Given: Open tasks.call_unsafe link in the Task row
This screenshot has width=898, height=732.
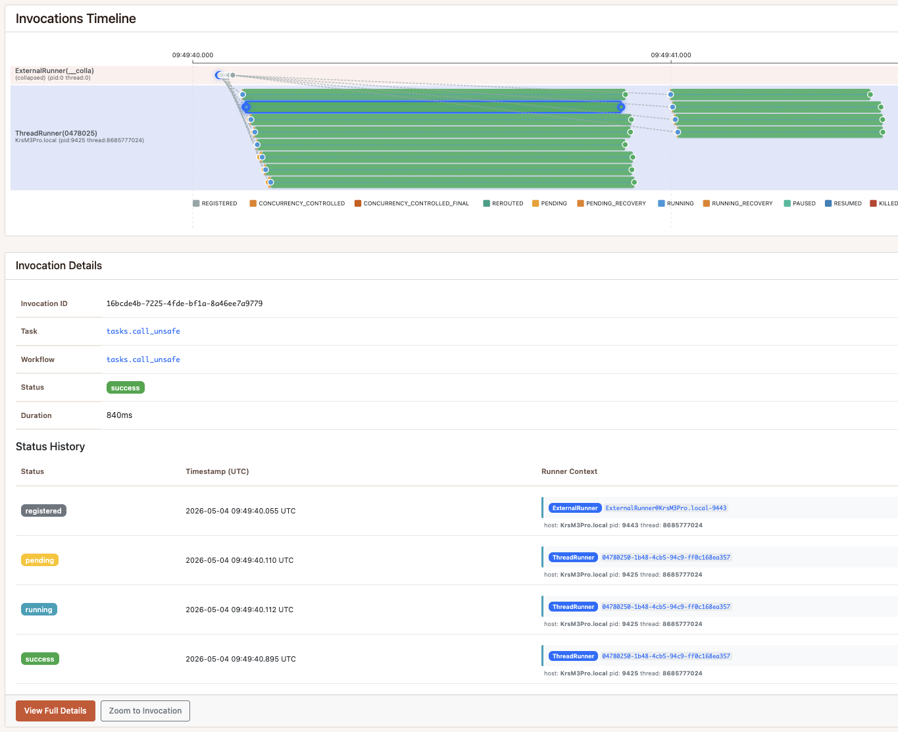Looking at the screenshot, I should pos(143,331).
